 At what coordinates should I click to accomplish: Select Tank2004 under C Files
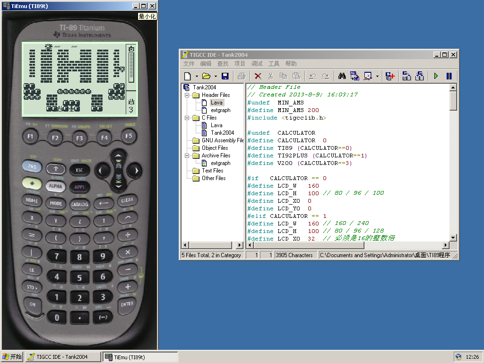pos(222,133)
